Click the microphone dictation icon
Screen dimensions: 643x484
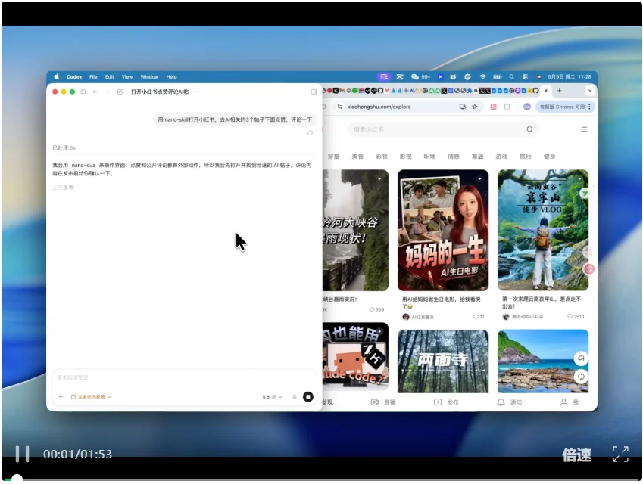click(x=295, y=397)
